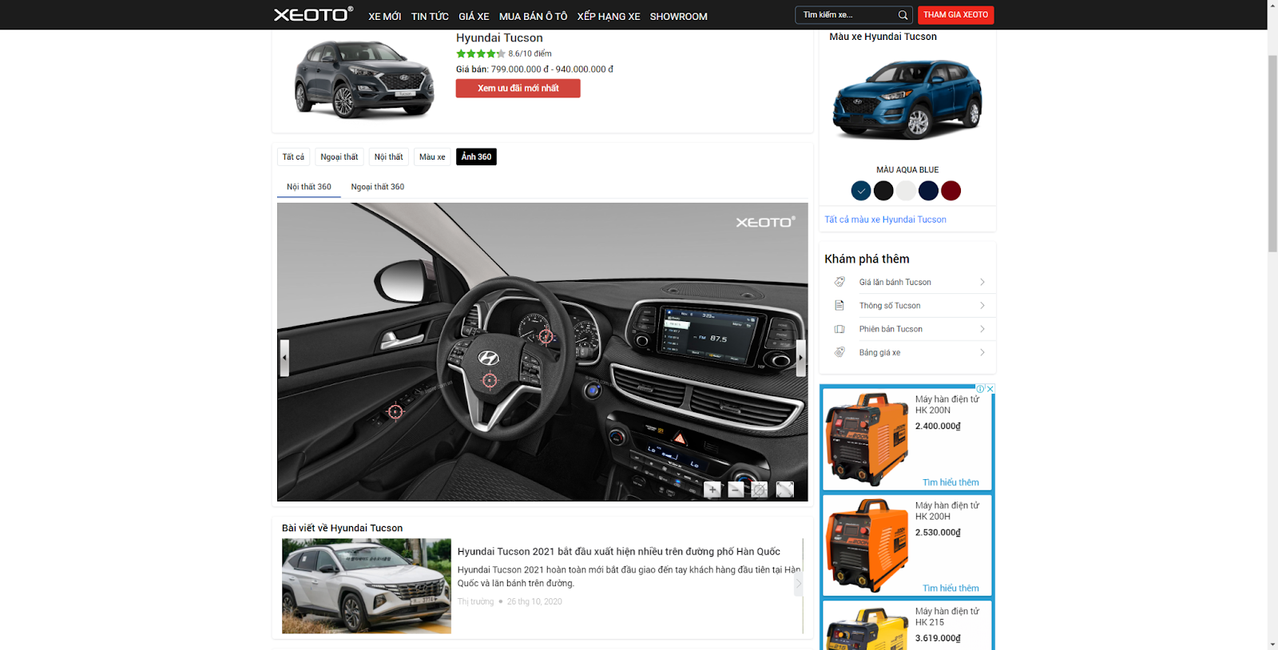Image resolution: width=1278 pixels, height=650 pixels.
Task: Expand Bảng giá xe chevron
Action: tap(982, 352)
